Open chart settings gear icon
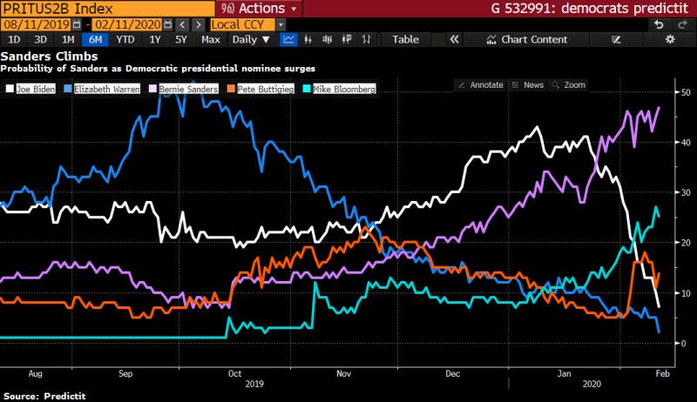This screenshot has width=697, height=402. pos(670,40)
